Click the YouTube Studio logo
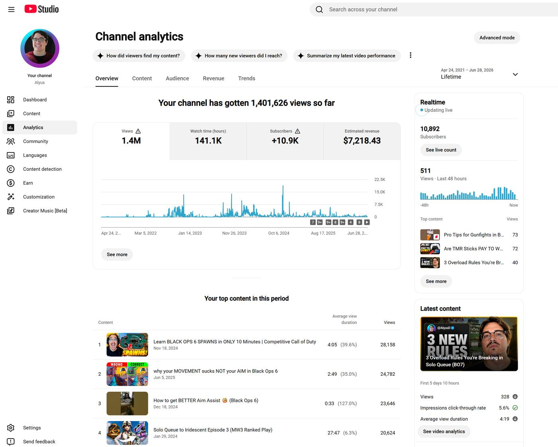 tap(41, 9)
